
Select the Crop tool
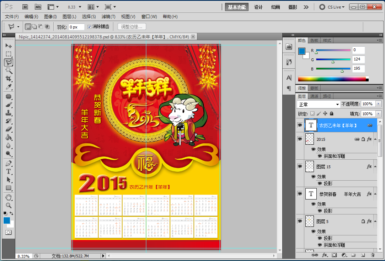pyautogui.click(x=8, y=79)
